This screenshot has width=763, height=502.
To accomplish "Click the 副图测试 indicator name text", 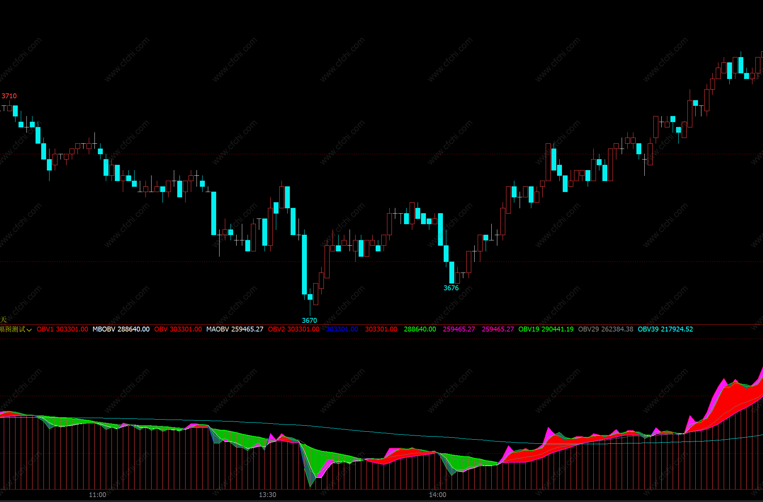I will point(12,329).
